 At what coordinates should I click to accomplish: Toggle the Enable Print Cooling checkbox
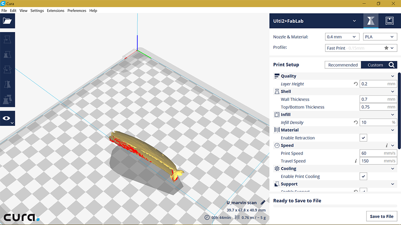click(363, 176)
